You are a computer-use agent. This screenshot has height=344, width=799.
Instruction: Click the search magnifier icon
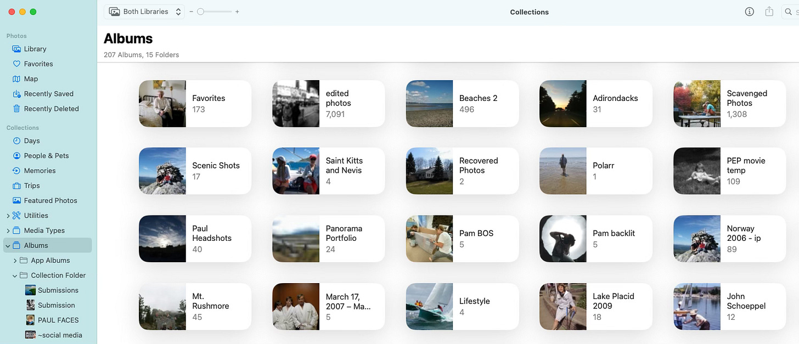[787, 12]
